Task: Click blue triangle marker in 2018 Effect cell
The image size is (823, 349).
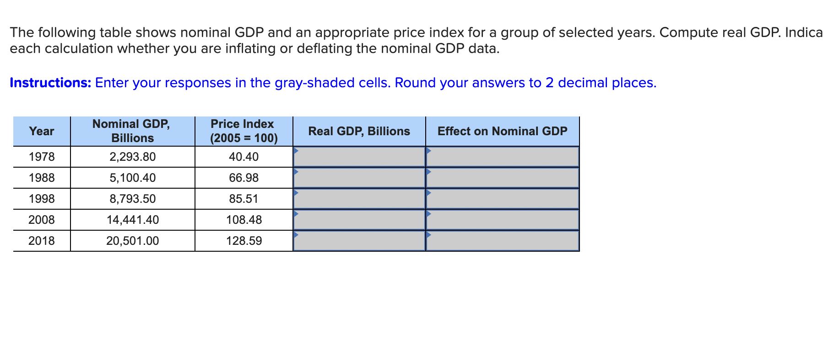Action: pyautogui.click(x=429, y=234)
